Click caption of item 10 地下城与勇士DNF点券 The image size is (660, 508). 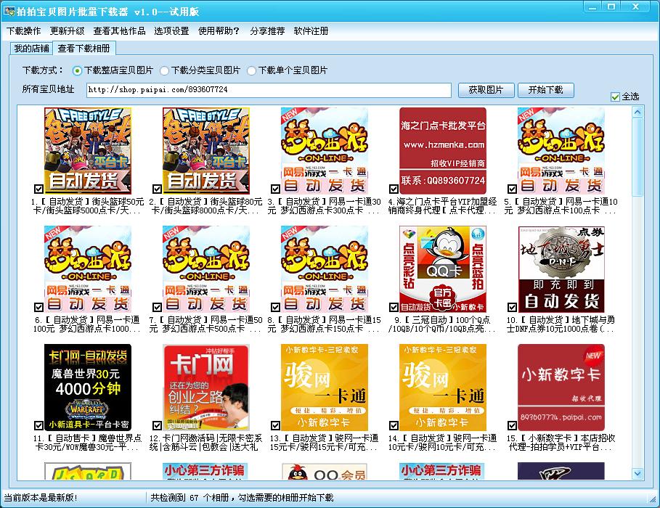pos(561,324)
